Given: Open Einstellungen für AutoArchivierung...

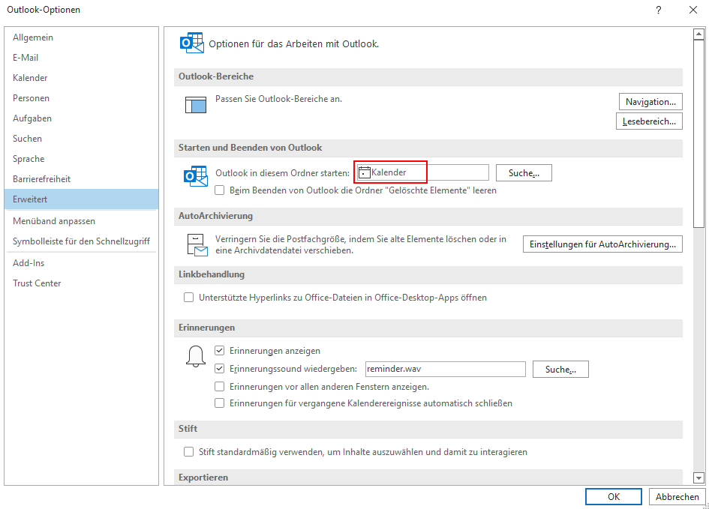Looking at the screenshot, I should [602, 244].
